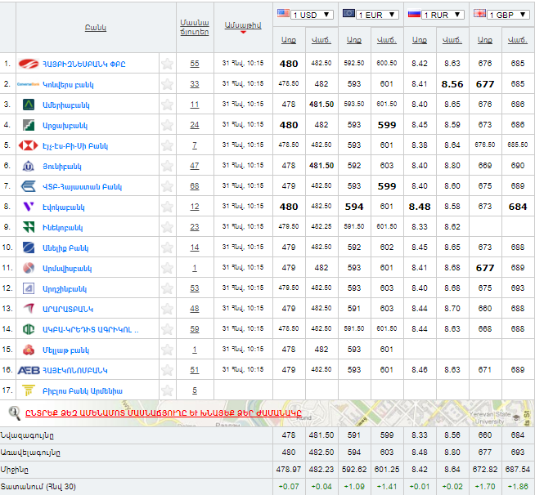The height and width of the screenshot is (495, 535).
Task: Toggle the star for Էյչ-Էս-Բի-Սի Բանկ
Action: [167, 145]
